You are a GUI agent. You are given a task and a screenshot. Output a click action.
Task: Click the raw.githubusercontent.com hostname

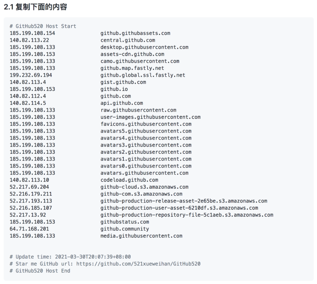pos(138,110)
